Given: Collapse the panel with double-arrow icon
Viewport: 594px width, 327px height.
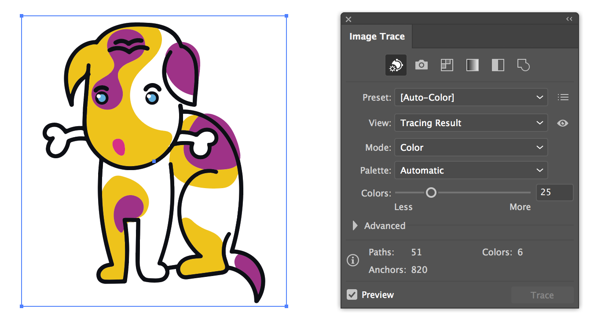Looking at the screenshot, I should (x=569, y=19).
